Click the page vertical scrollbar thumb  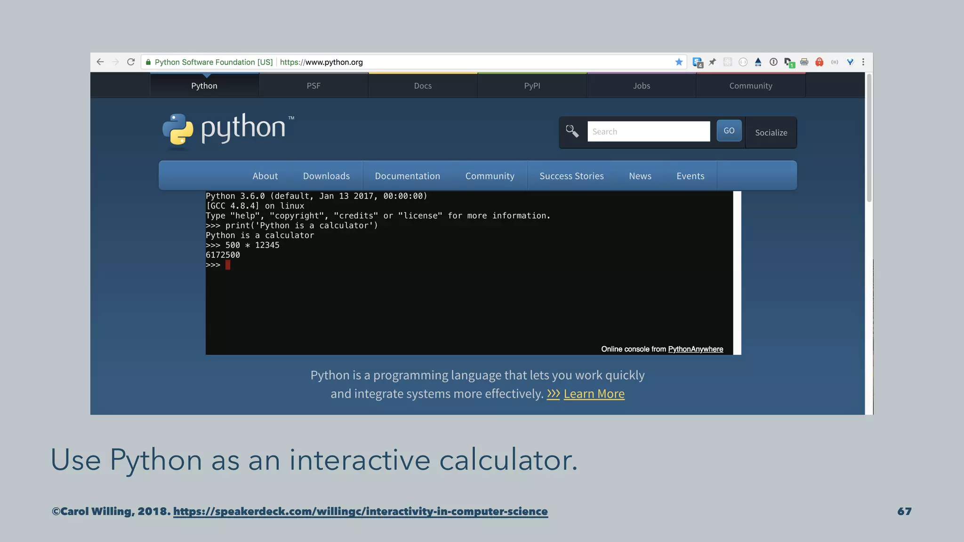click(x=869, y=137)
